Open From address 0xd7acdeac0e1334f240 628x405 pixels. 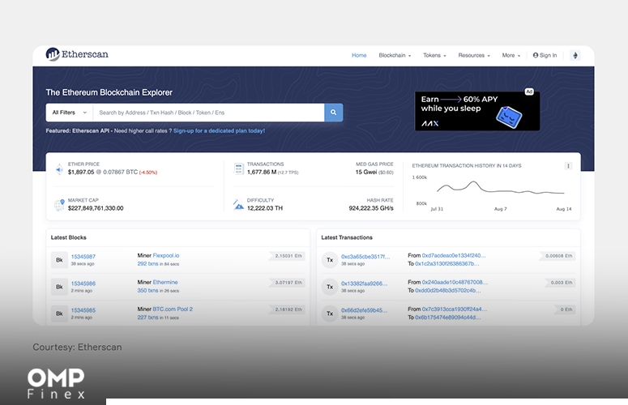pos(454,255)
